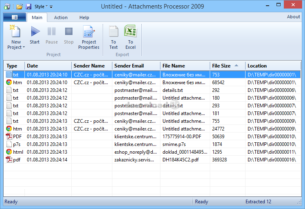Open the blue application menu button

14,17
